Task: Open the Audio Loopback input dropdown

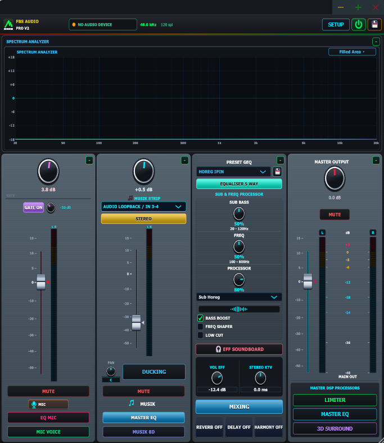Action: click(143, 207)
